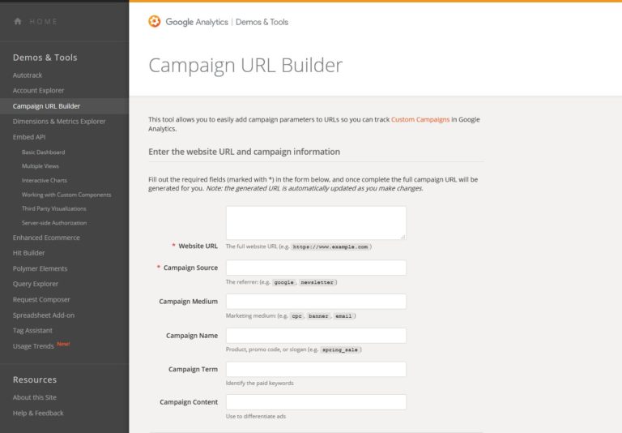The height and width of the screenshot is (433, 622).
Task: Focus the Campaign Term field
Action: (316, 369)
